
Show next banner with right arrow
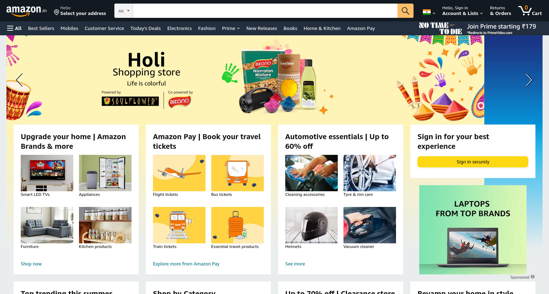(x=529, y=80)
